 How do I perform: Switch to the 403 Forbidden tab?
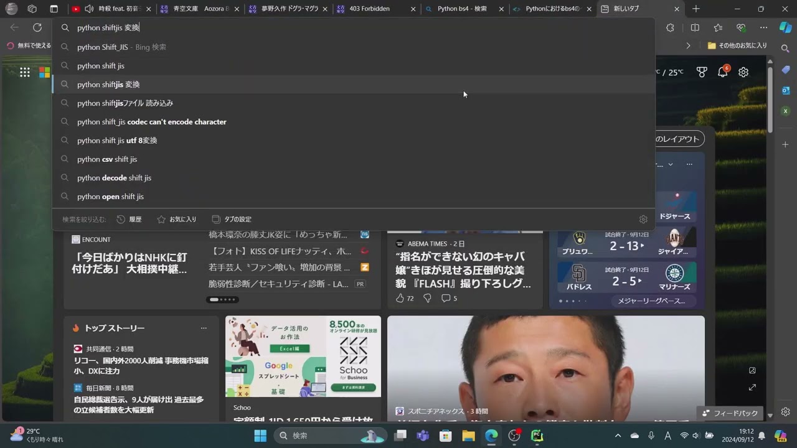369,9
